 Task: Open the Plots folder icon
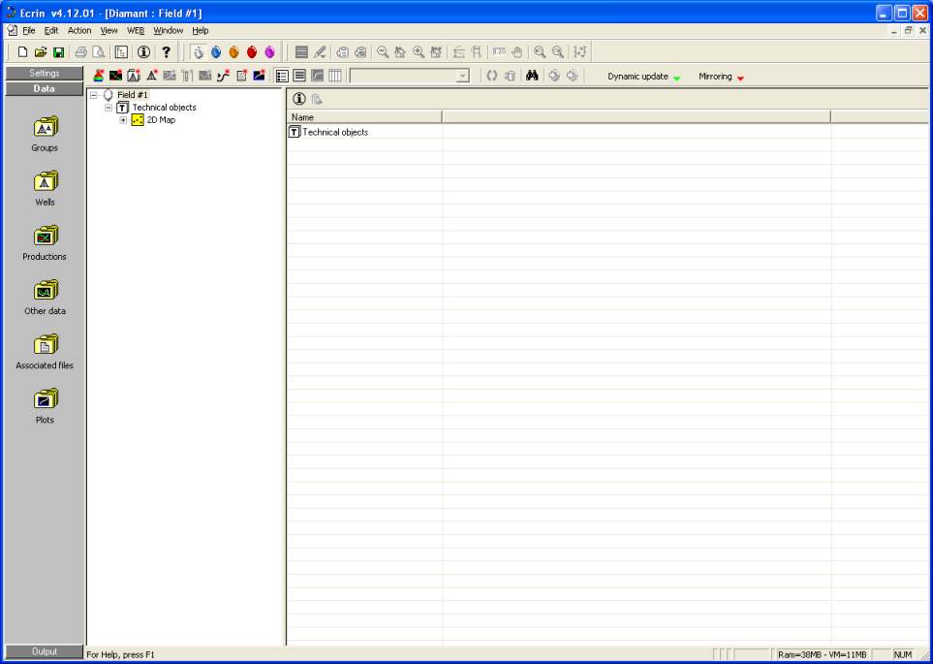coord(45,398)
